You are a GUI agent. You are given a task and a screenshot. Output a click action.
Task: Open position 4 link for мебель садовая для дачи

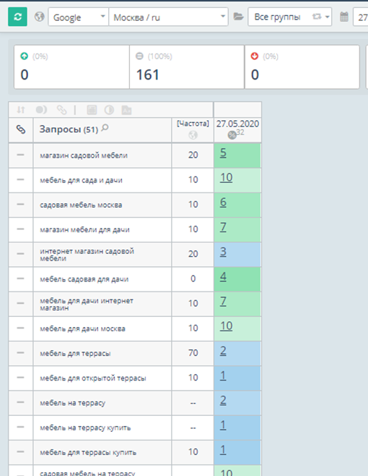223,276
